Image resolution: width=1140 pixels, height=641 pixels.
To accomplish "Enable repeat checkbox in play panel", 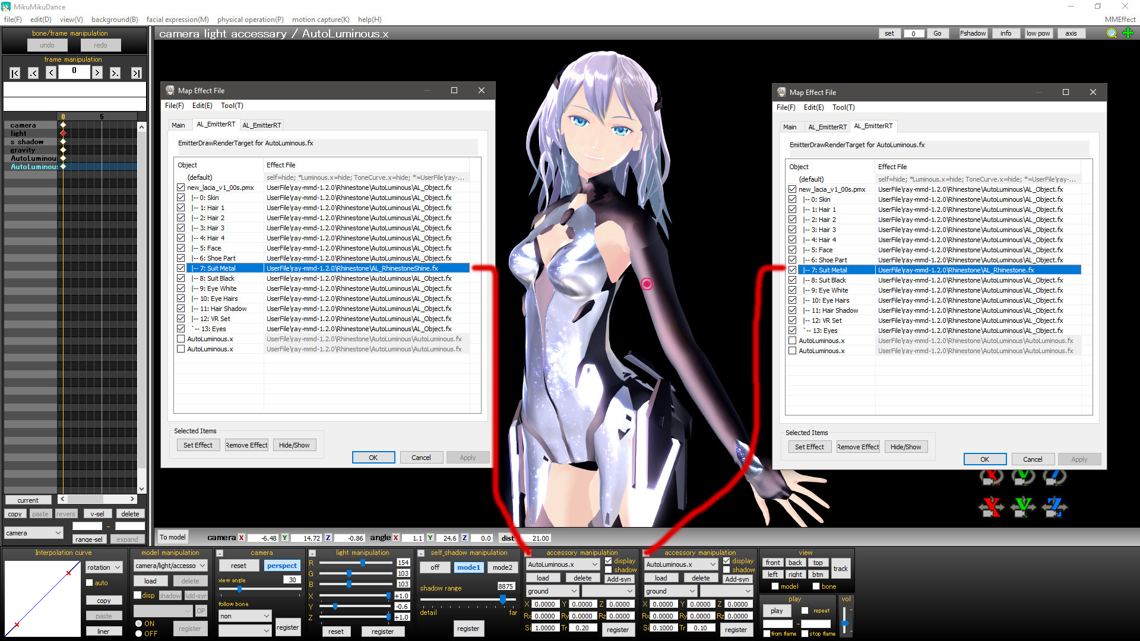I will 805,610.
